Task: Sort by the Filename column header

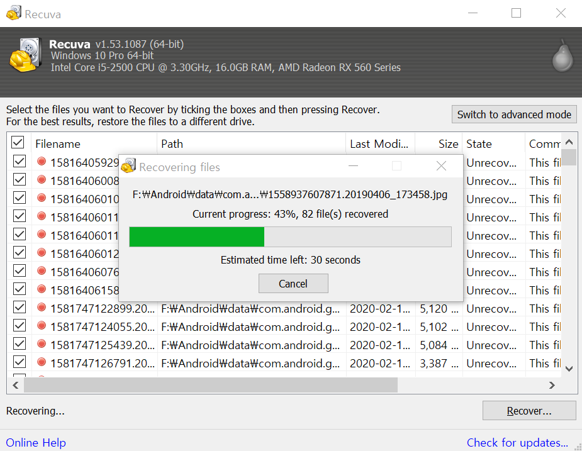Action: 94,143
